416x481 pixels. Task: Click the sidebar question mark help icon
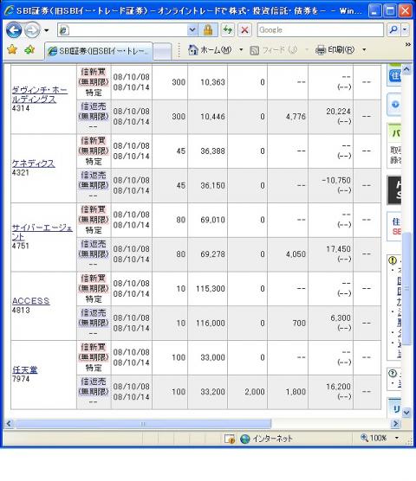tap(393, 374)
